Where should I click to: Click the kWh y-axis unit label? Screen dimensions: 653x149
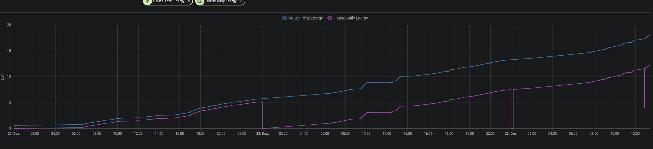(x=3, y=77)
